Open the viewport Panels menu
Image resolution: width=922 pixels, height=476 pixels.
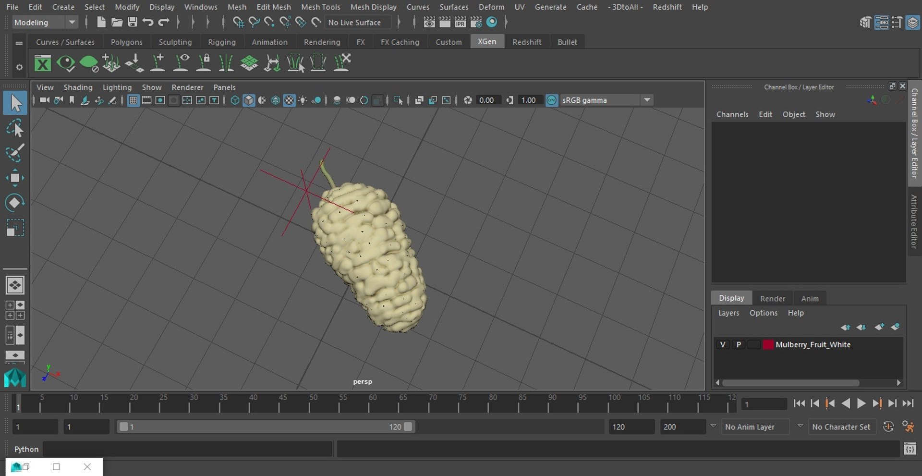[224, 87]
